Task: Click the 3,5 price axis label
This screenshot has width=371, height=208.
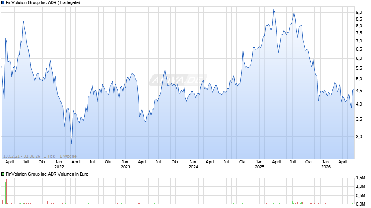Action: click(x=359, y=119)
